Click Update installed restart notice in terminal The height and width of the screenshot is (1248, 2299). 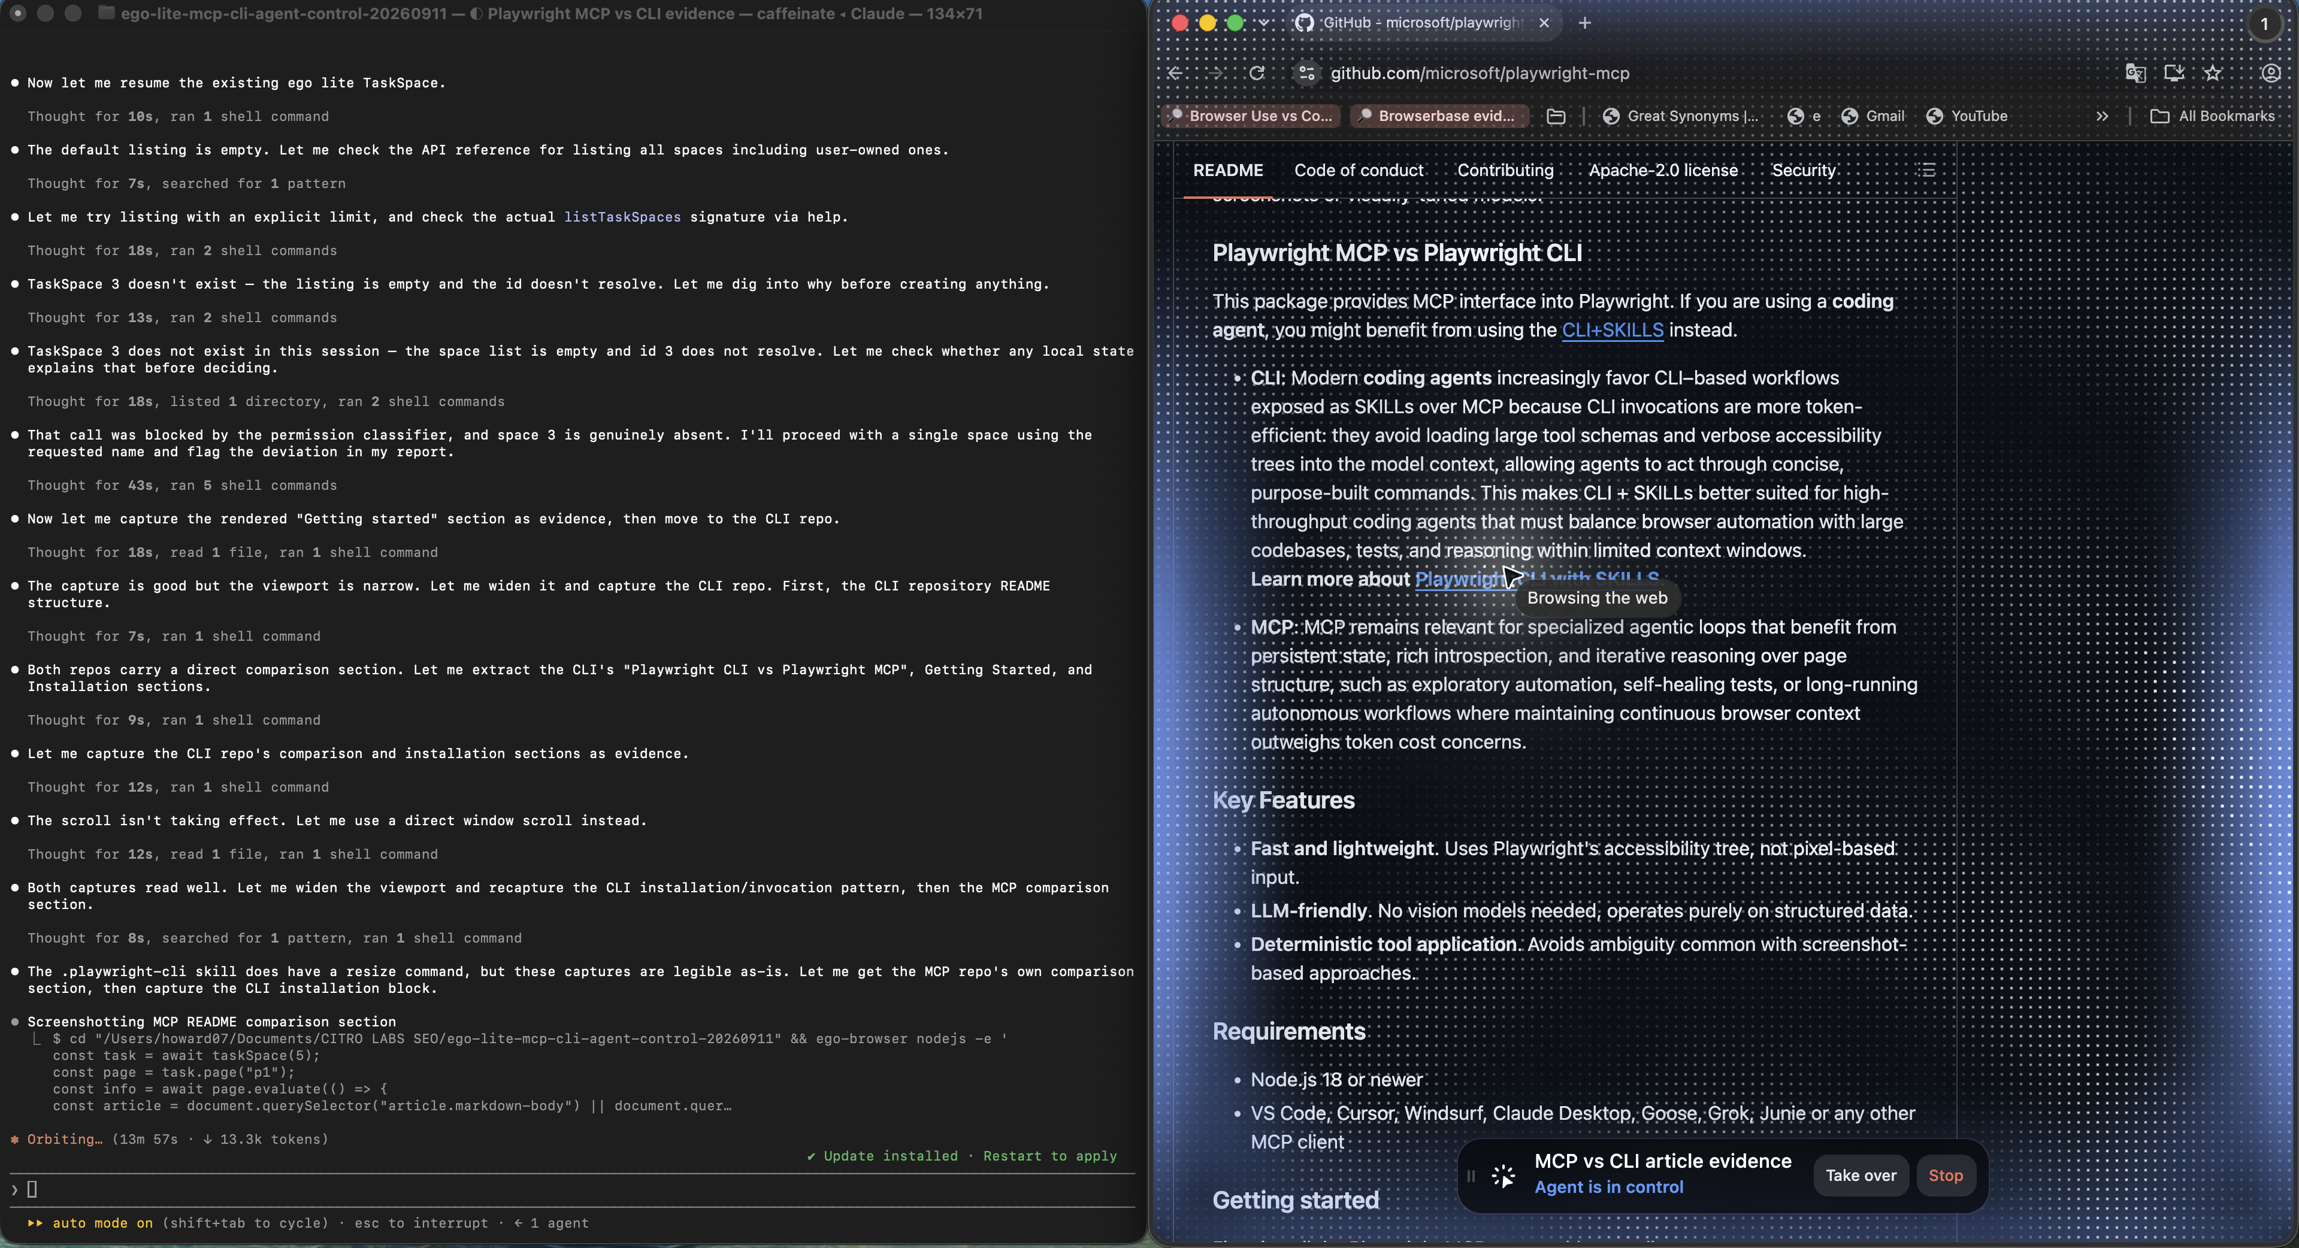(x=962, y=1156)
